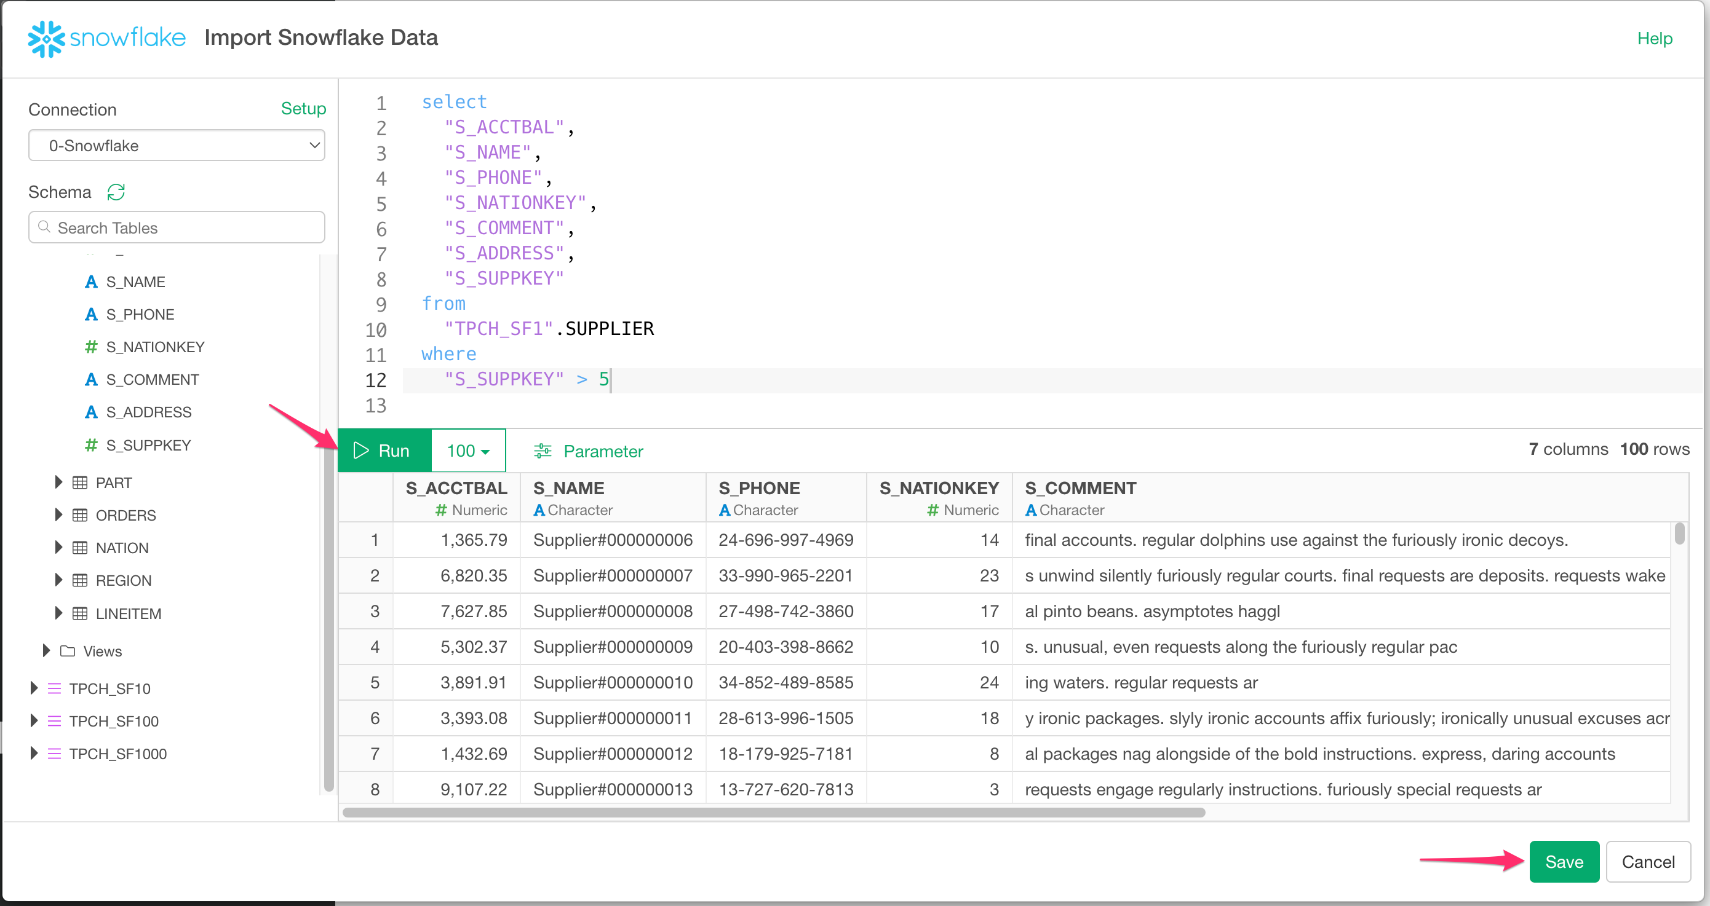The height and width of the screenshot is (906, 1710).
Task: Click the where keyword on line 11
Action: [449, 354]
